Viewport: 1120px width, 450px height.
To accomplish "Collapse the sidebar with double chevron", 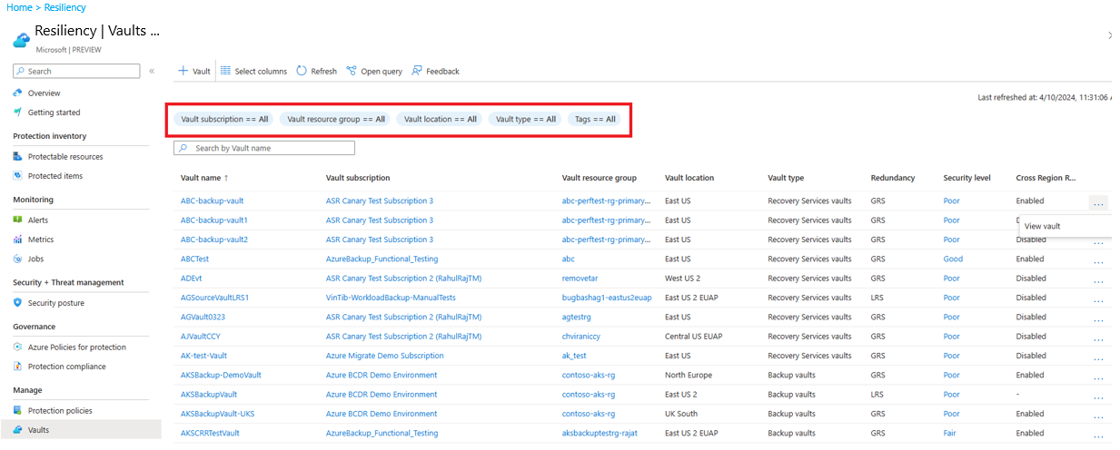I will pyautogui.click(x=152, y=71).
